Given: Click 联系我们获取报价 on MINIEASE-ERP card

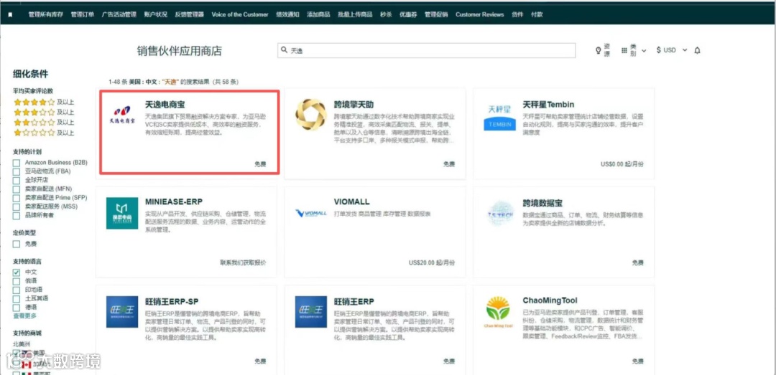Looking at the screenshot, I should [x=243, y=262].
